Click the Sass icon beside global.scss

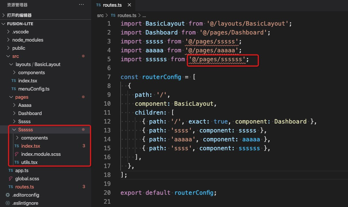tap(10, 178)
